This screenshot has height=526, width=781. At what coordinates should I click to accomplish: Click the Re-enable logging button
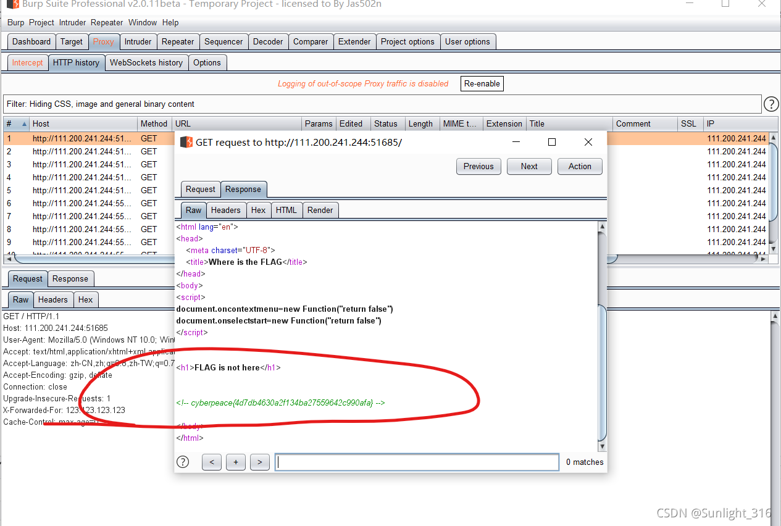(x=482, y=83)
